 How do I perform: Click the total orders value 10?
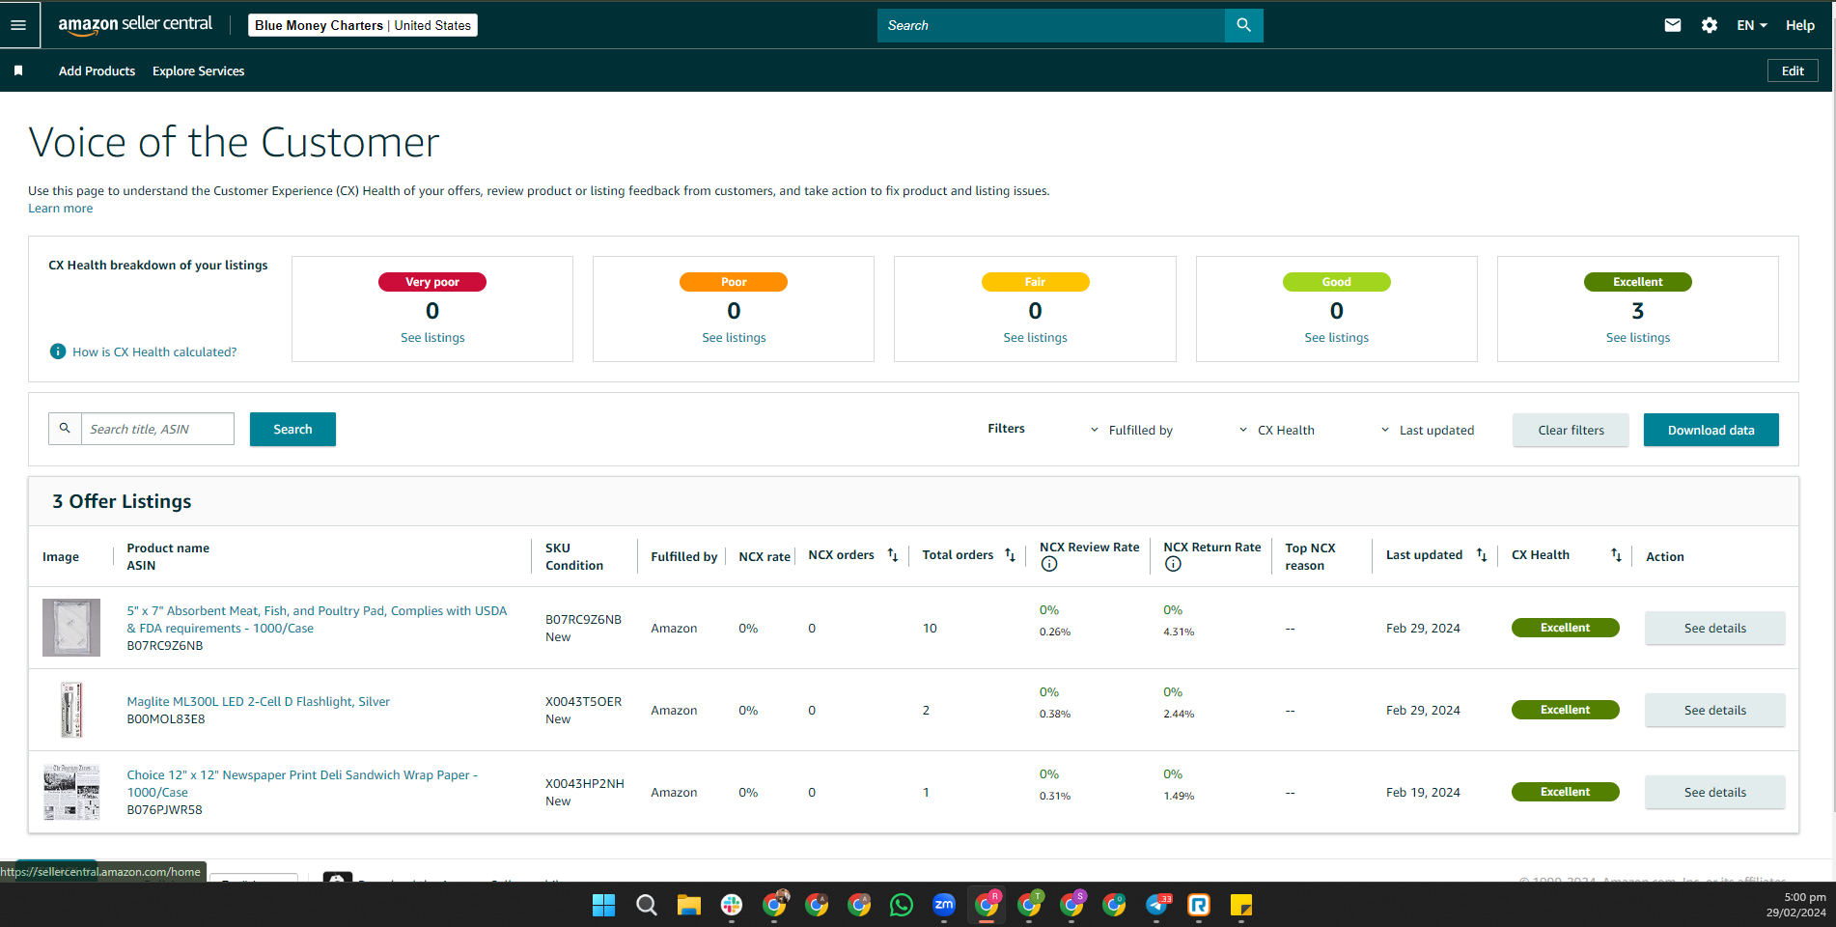coord(930,628)
